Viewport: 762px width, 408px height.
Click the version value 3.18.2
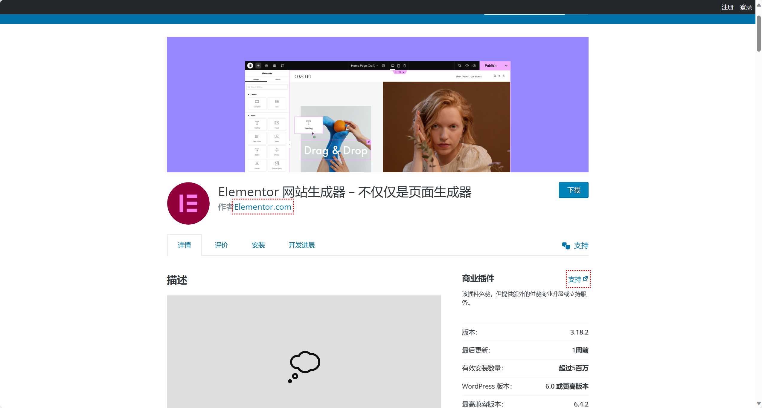(x=579, y=332)
